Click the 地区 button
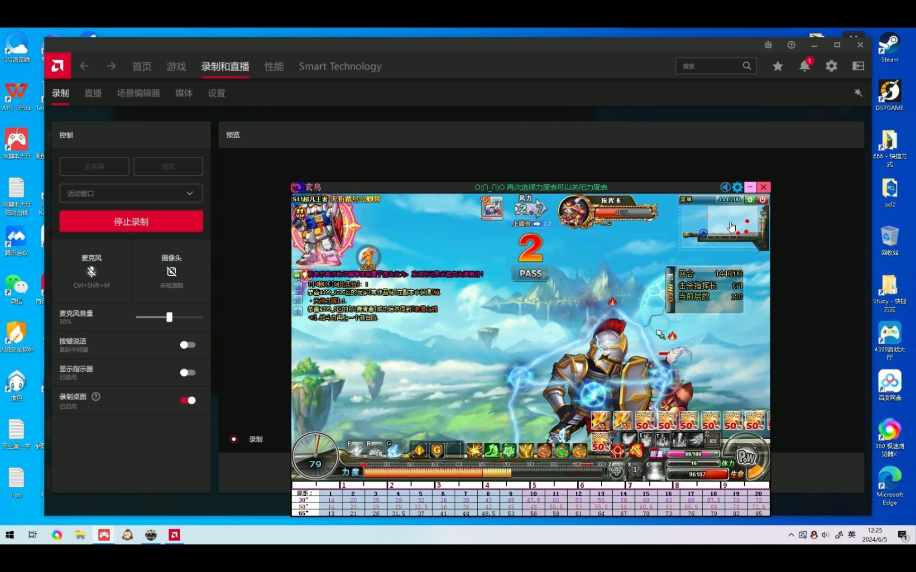Image resolution: width=916 pixels, height=572 pixels. 168,166
